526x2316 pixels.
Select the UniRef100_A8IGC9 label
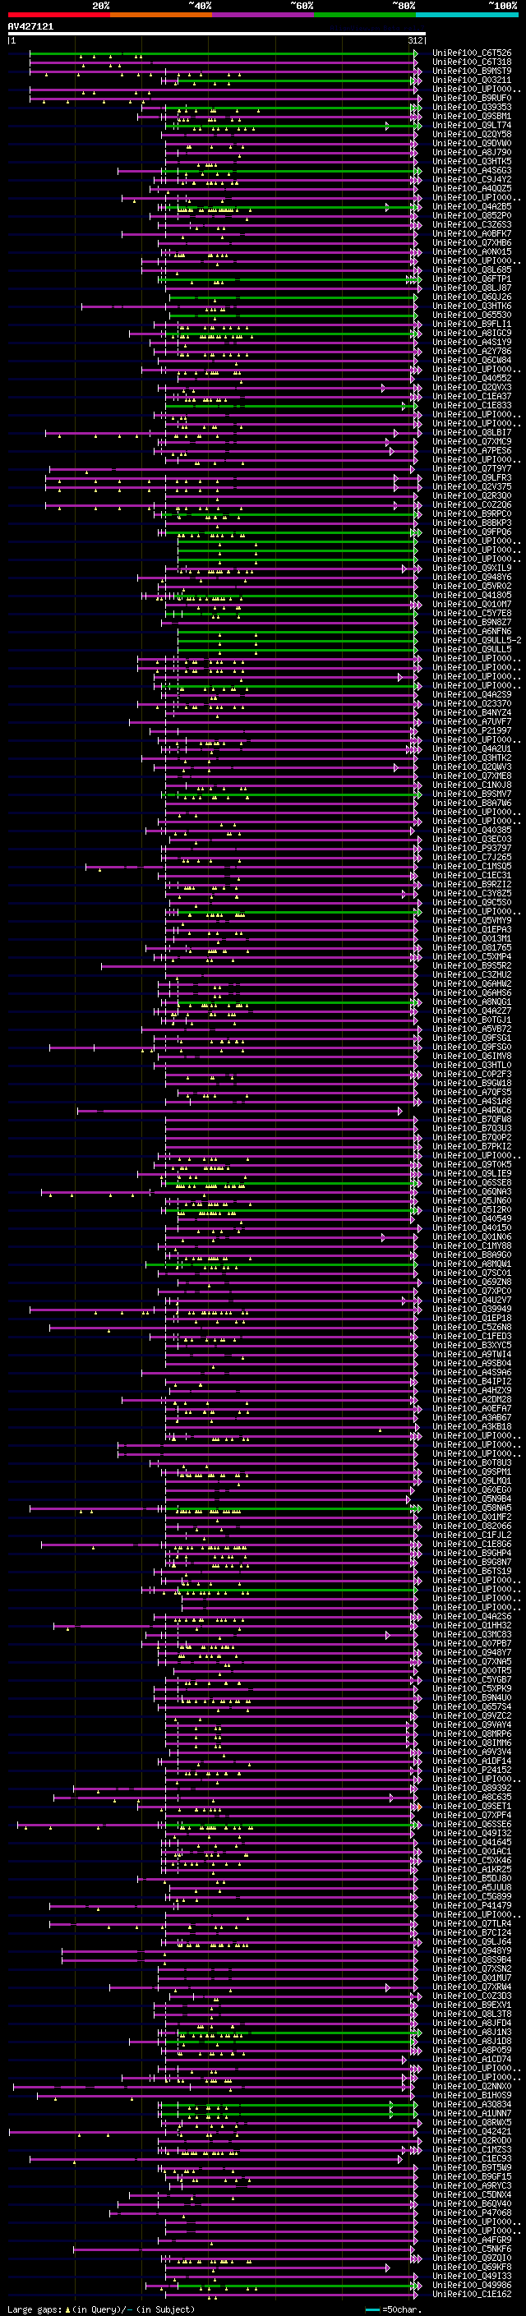tap(472, 334)
